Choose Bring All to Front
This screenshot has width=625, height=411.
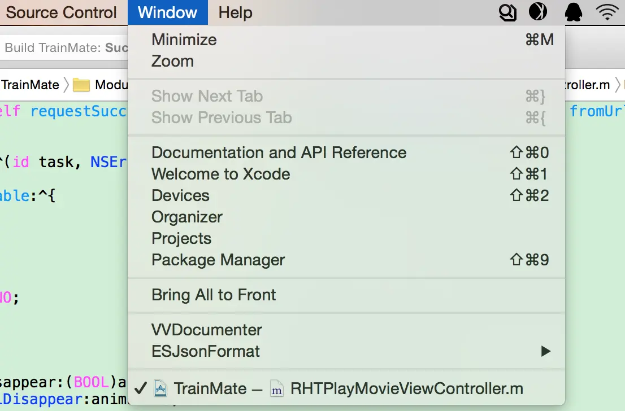point(214,295)
